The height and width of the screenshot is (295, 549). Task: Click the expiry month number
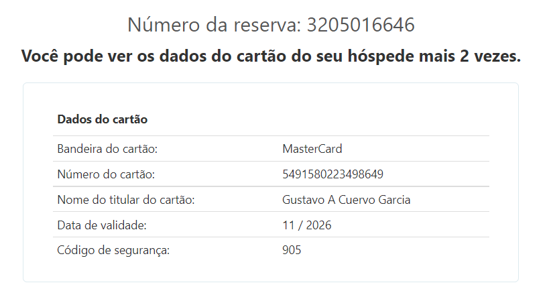(288, 225)
